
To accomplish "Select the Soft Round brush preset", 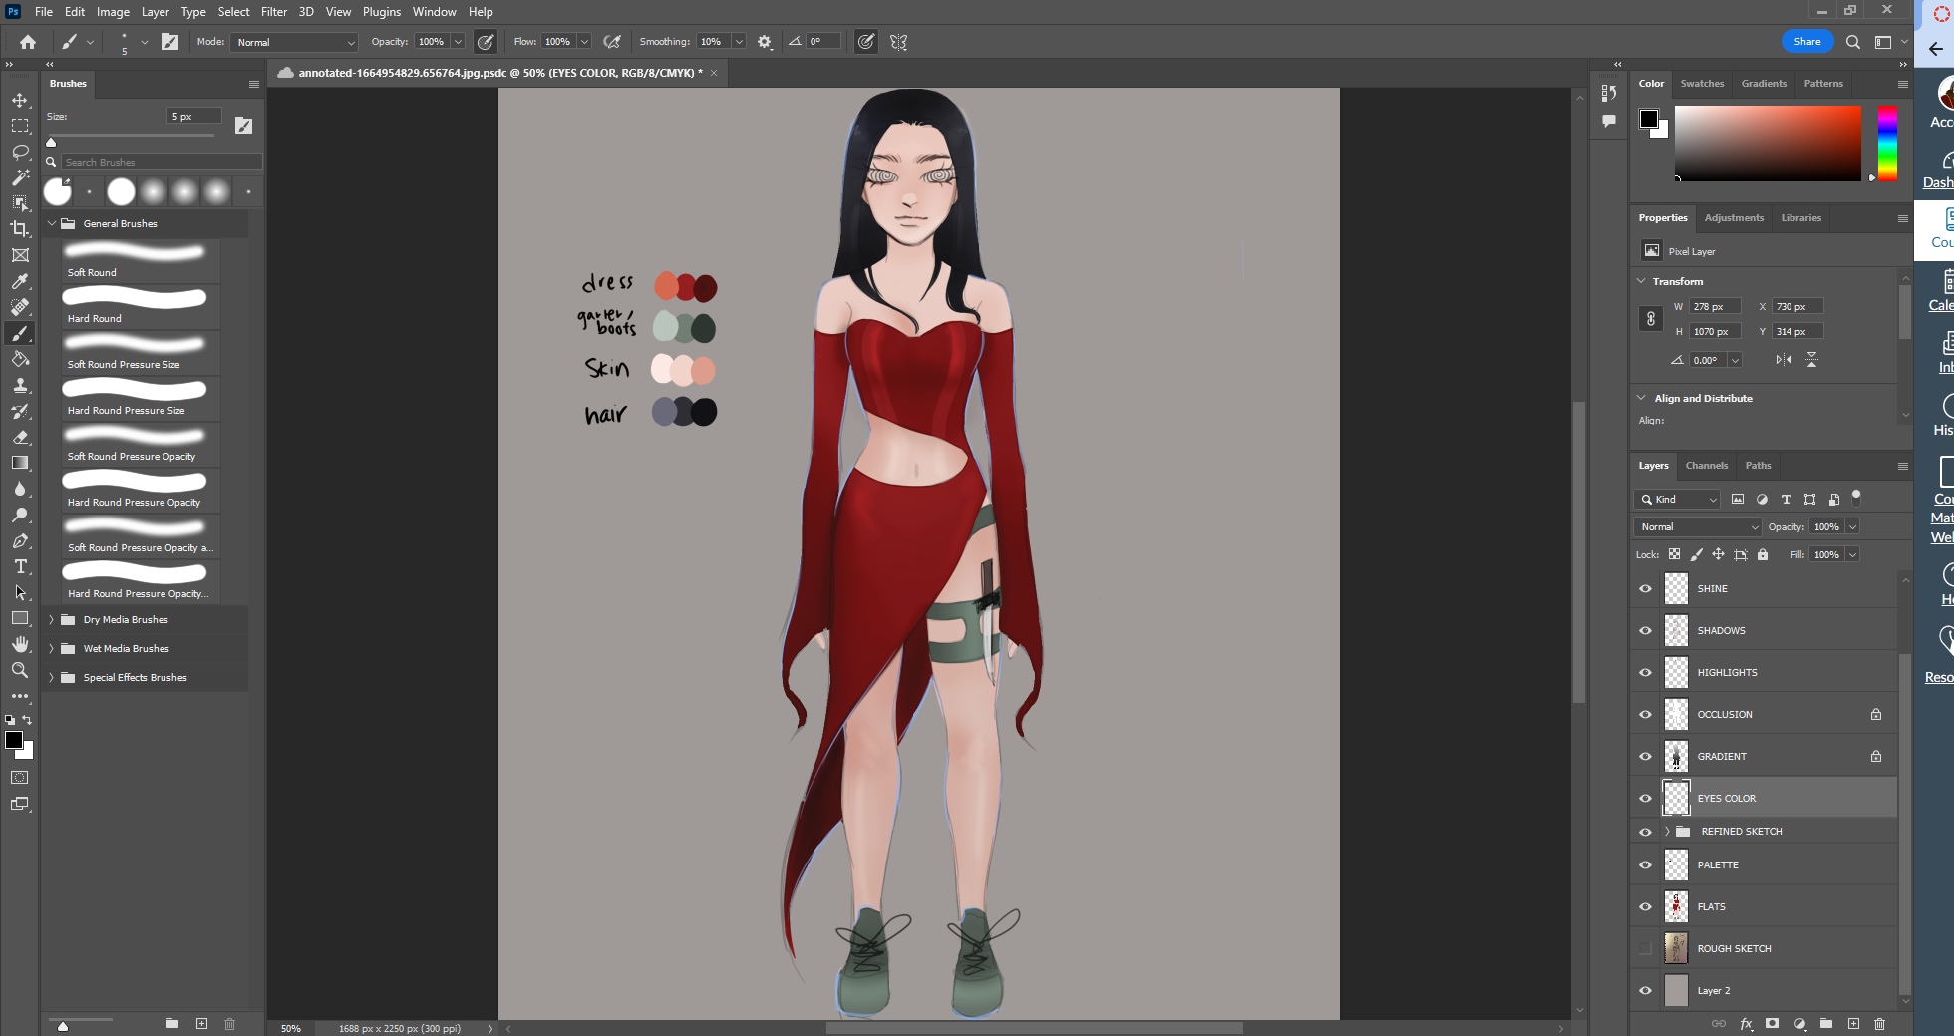I will [135, 260].
